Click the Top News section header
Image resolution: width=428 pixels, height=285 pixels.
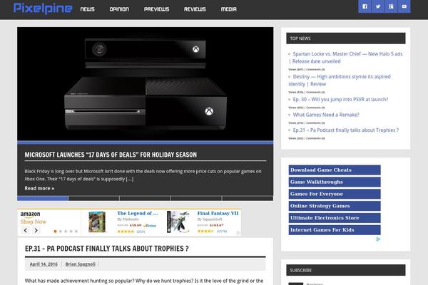pos(346,38)
